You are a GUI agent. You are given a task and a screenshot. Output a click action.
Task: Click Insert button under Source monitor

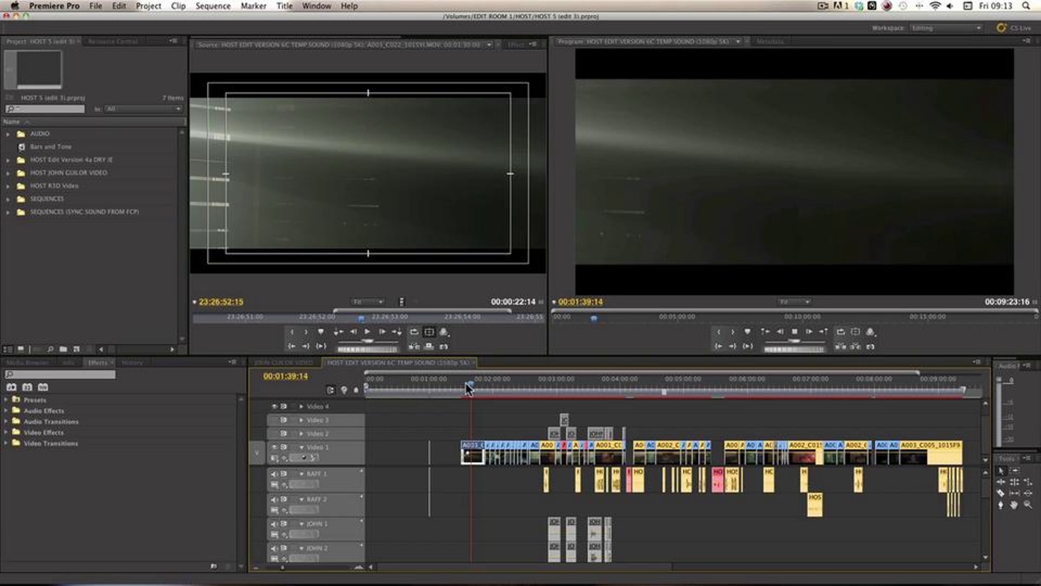coord(414,346)
